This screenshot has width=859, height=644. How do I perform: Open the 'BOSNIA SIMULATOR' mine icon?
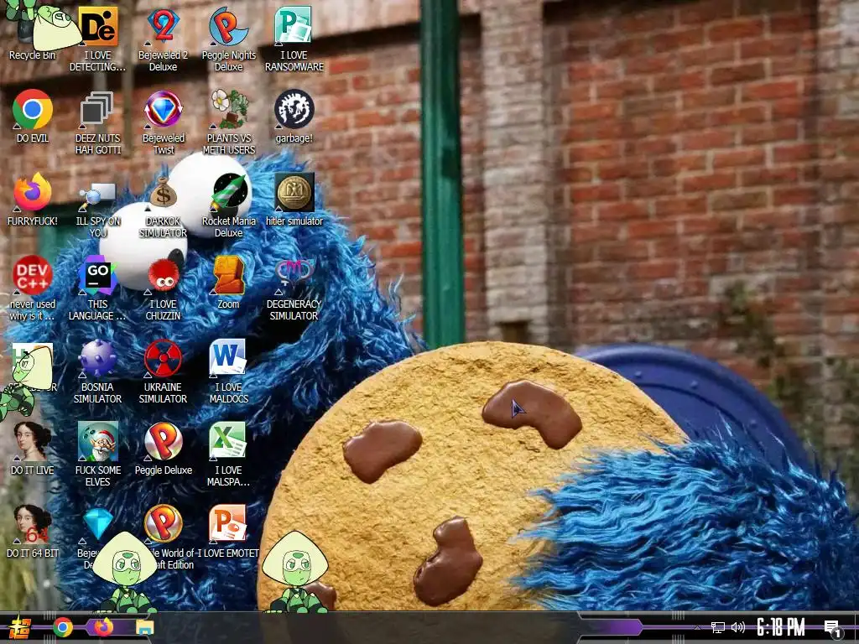[x=98, y=371]
